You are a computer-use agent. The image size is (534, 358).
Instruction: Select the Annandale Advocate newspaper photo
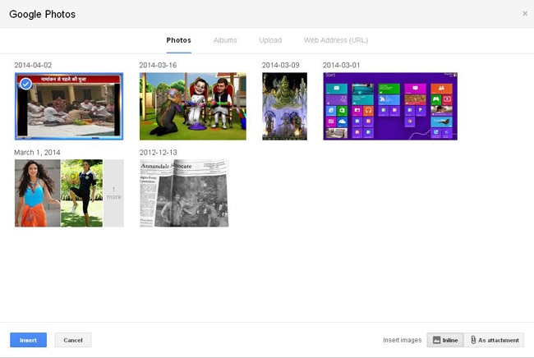pyautogui.click(x=183, y=193)
